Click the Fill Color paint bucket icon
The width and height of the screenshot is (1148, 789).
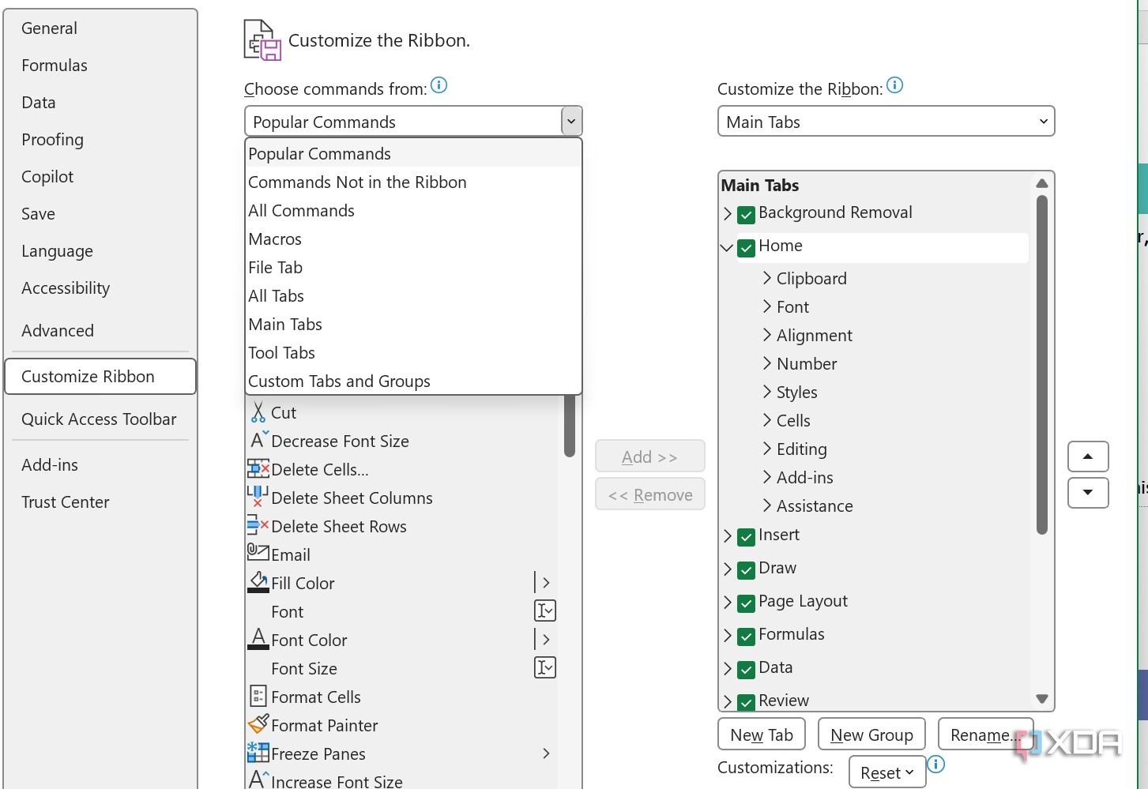pyautogui.click(x=258, y=583)
